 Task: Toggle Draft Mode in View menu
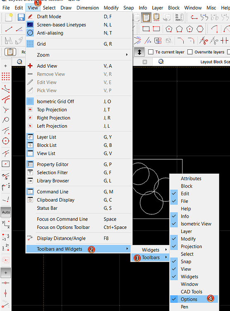point(79,17)
